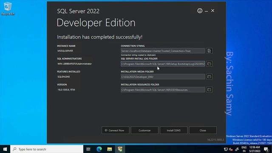Click the Install SSMS button
This screenshot has width=272, height=153.
pyautogui.click(x=174, y=130)
